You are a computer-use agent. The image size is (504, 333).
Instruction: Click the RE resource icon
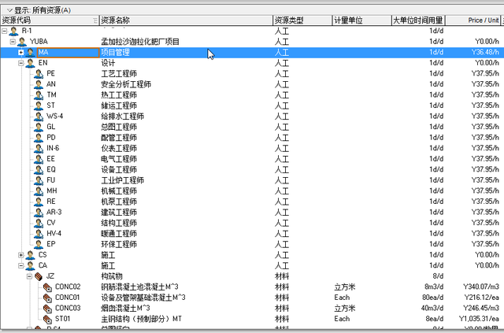pos(39,202)
